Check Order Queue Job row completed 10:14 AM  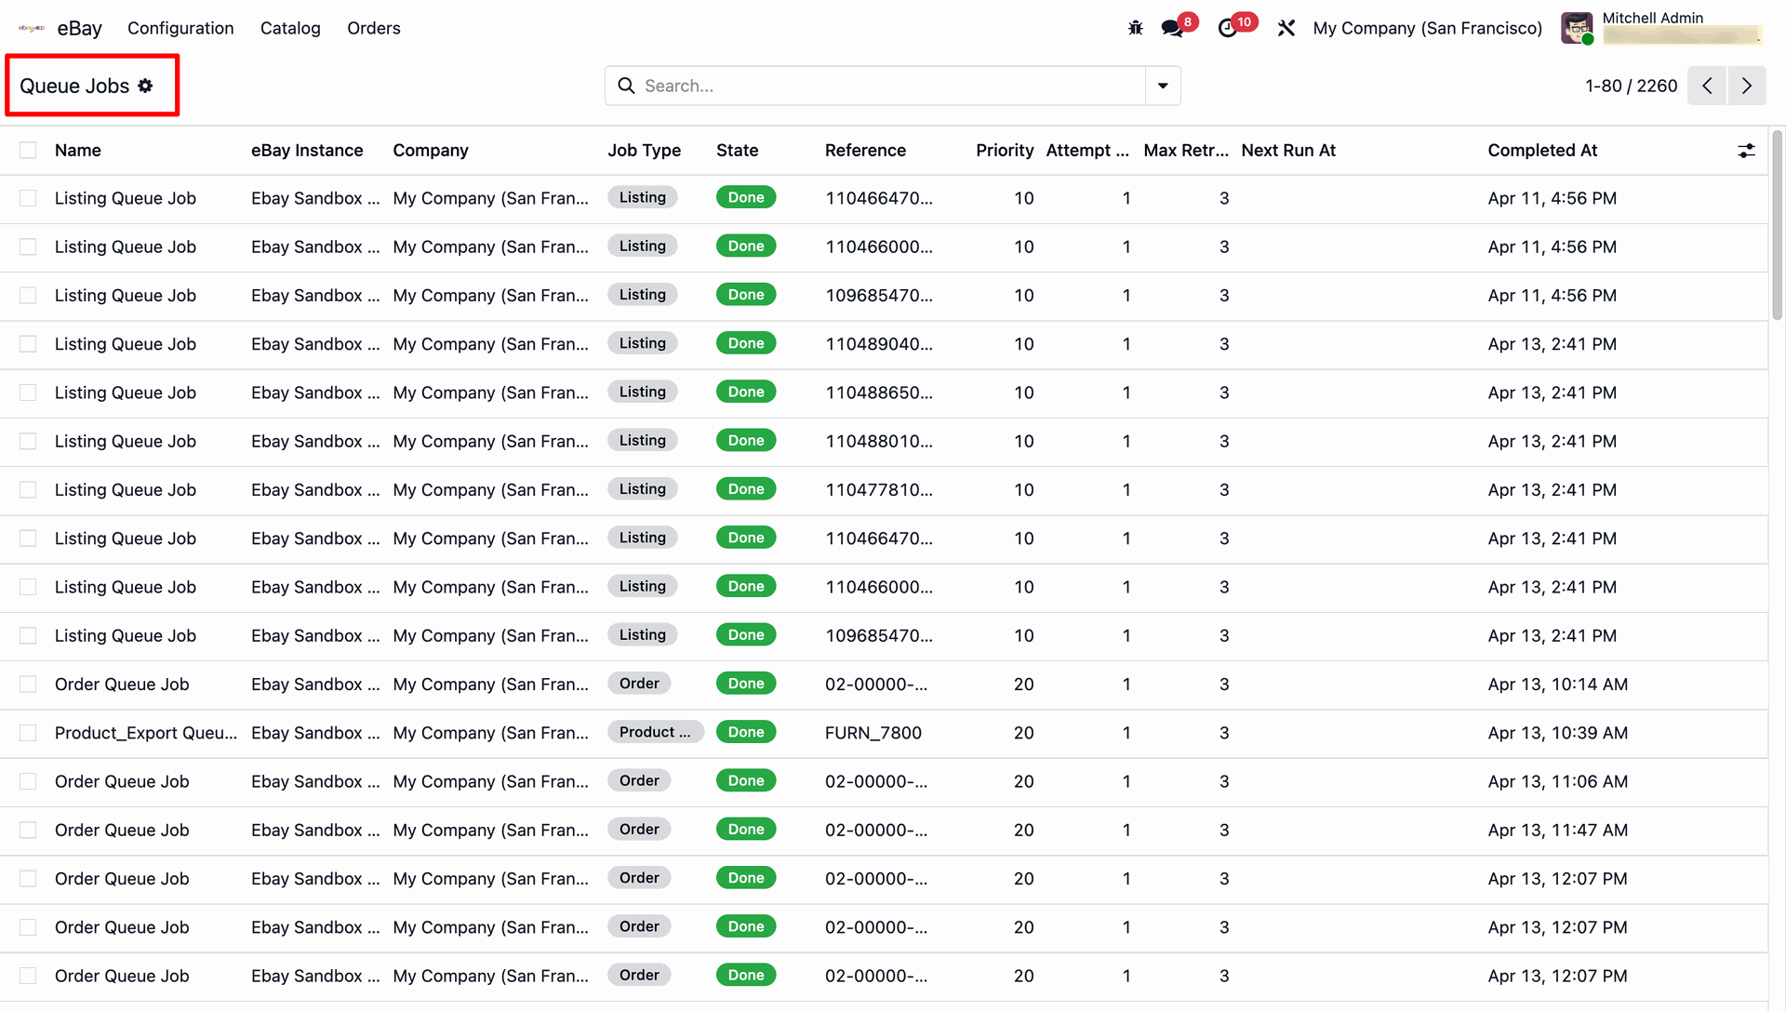28,685
